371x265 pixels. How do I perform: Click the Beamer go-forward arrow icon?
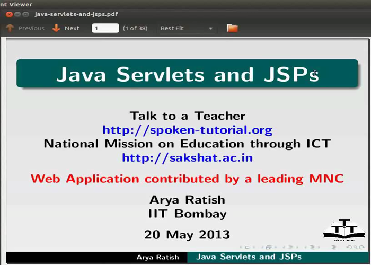click(363, 248)
